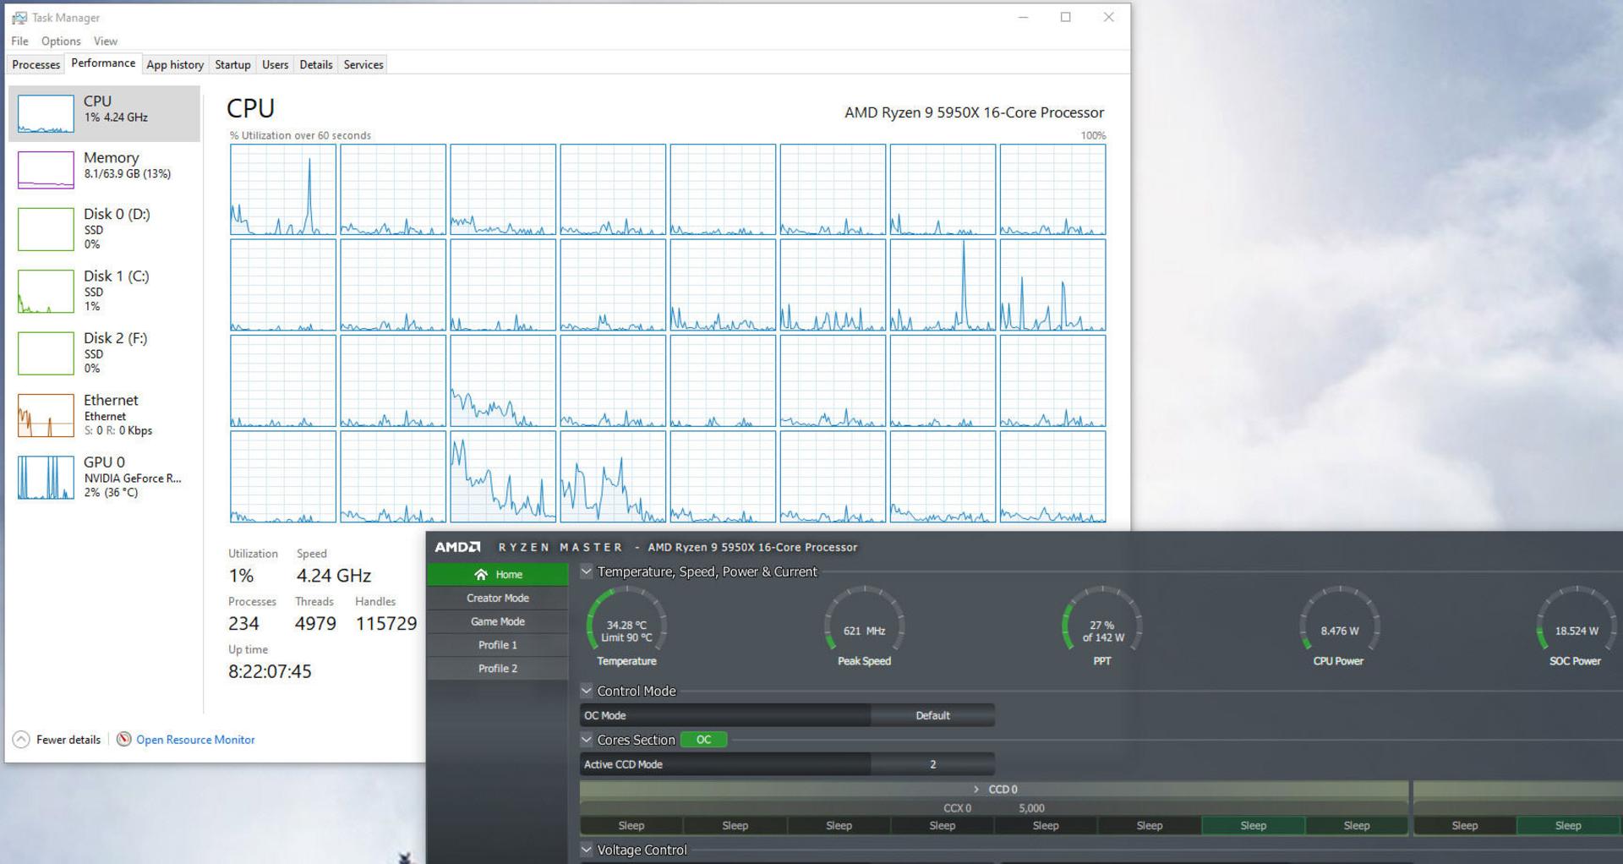The image size is (1623, 864).
Task: Open the Ethernet activity graph
Action: (46, 415)
